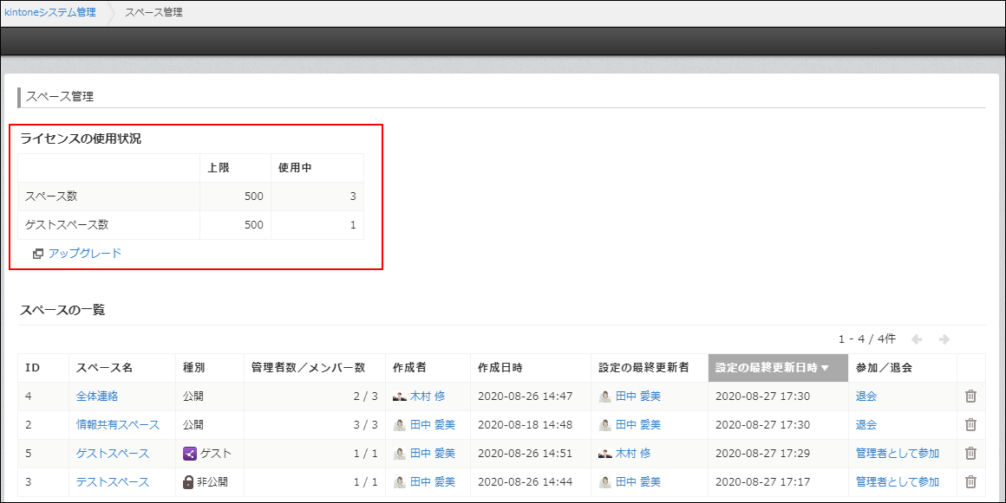Viewport: 1006px width, 503px height.
Task: Open the 設定の最終更新日時 sort dropdown
Action: [824, 367]
